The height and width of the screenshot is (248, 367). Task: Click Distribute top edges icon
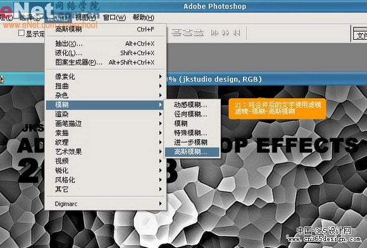pyautogui.click(x=177, y=33)
